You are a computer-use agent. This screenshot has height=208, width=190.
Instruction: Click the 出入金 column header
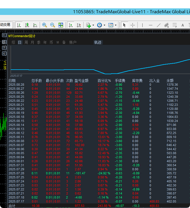(x=154, y=81)
